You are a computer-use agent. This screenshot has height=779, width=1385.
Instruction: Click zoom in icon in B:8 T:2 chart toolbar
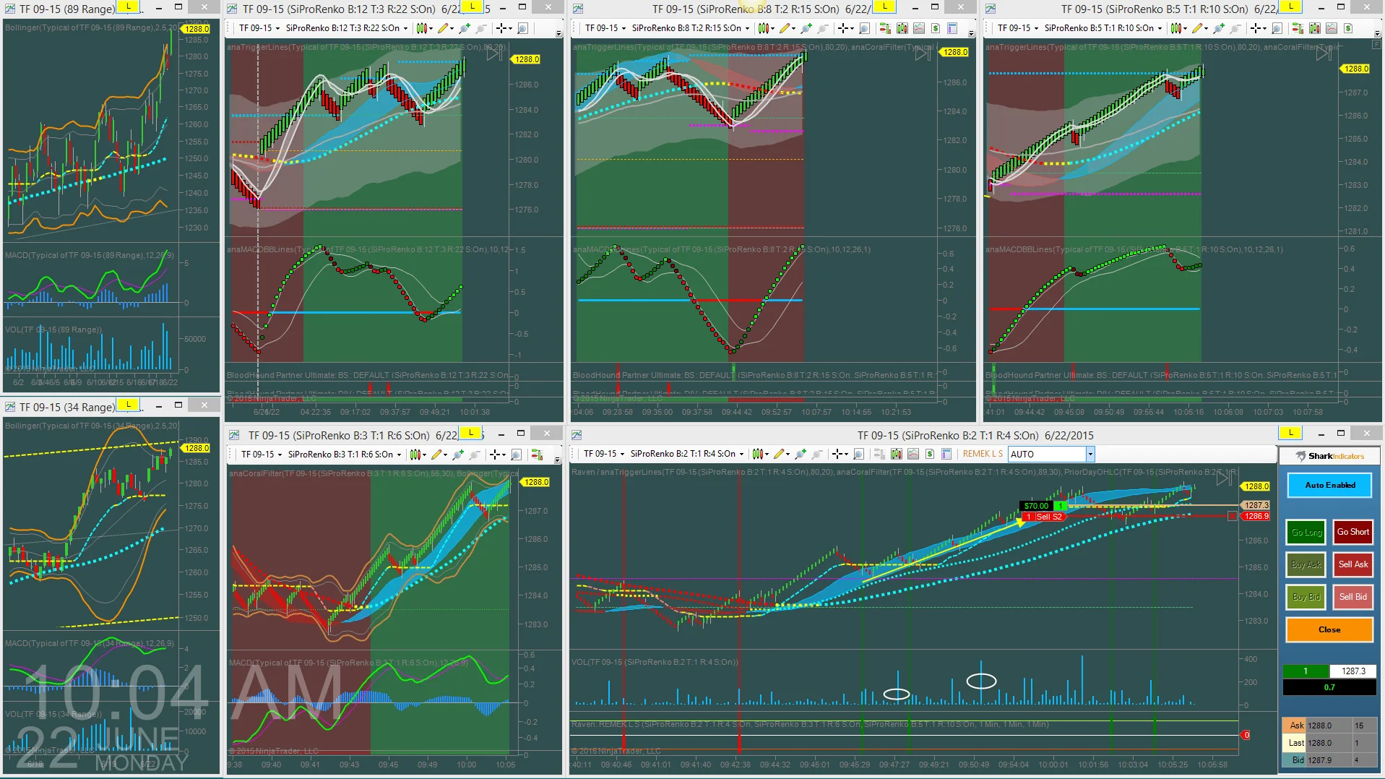click(x=806, y=28)
